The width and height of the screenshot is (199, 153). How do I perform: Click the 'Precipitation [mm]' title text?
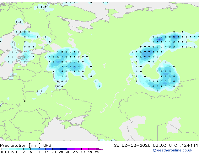[x=20, y=146]
